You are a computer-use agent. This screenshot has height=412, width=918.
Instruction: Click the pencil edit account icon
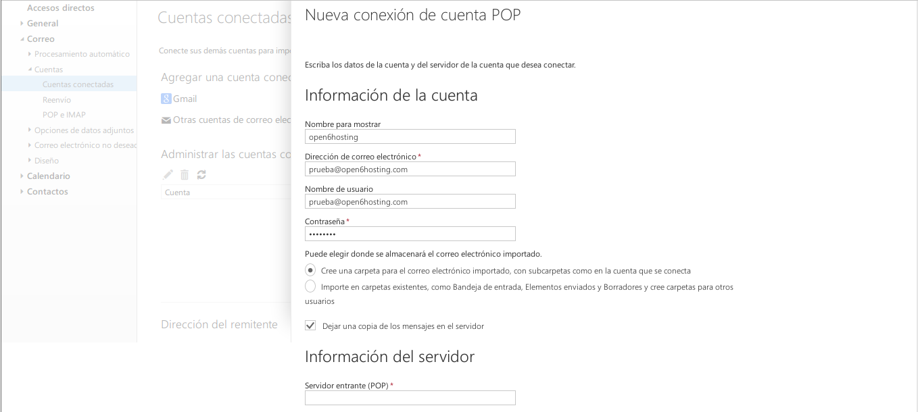click(168, 174)
